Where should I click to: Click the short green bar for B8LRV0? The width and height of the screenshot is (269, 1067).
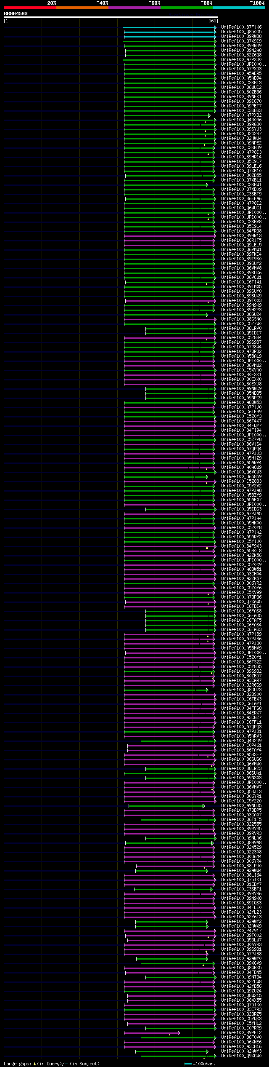[x=181, y=329]
